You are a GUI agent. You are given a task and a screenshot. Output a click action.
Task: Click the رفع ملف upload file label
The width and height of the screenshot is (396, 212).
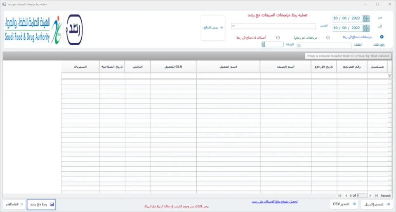tap(379, 44)
